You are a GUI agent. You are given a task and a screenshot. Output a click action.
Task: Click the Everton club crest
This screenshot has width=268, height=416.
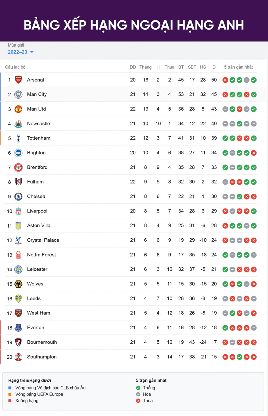click(x=18, y=328)
